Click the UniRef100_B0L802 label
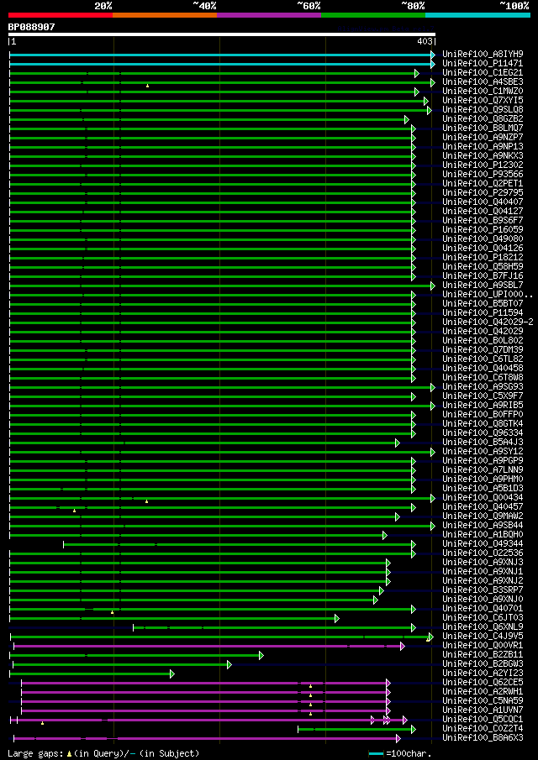Screen dimensions: 538x760 [x=483, y=341]
